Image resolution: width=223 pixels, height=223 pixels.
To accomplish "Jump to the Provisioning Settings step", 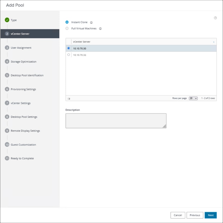I will [x=23, y=89].
